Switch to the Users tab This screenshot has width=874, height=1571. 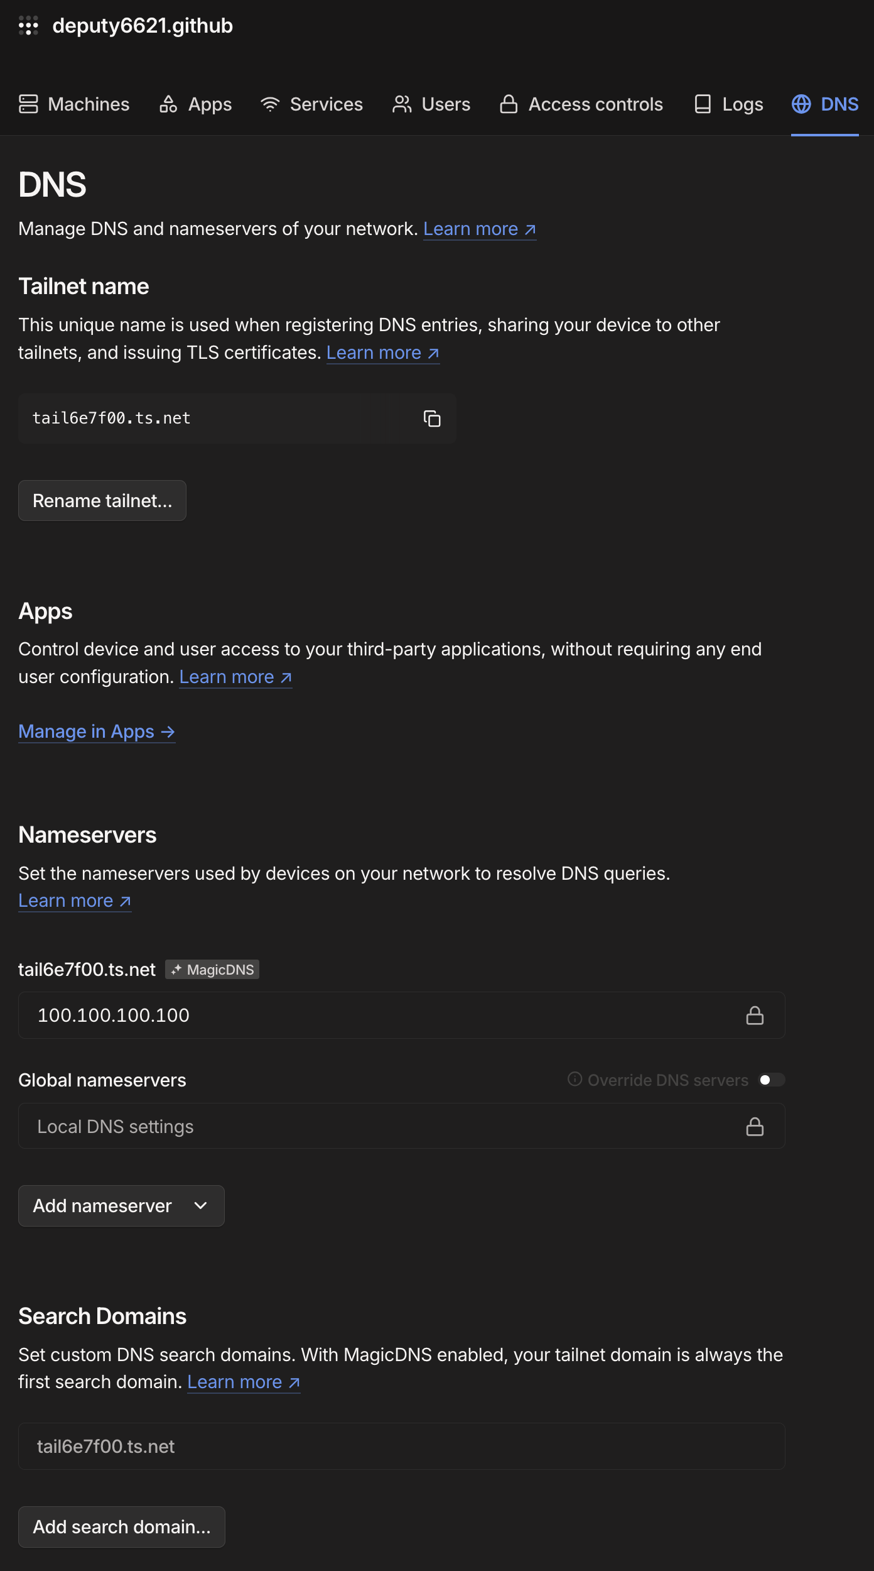[431, 104]
